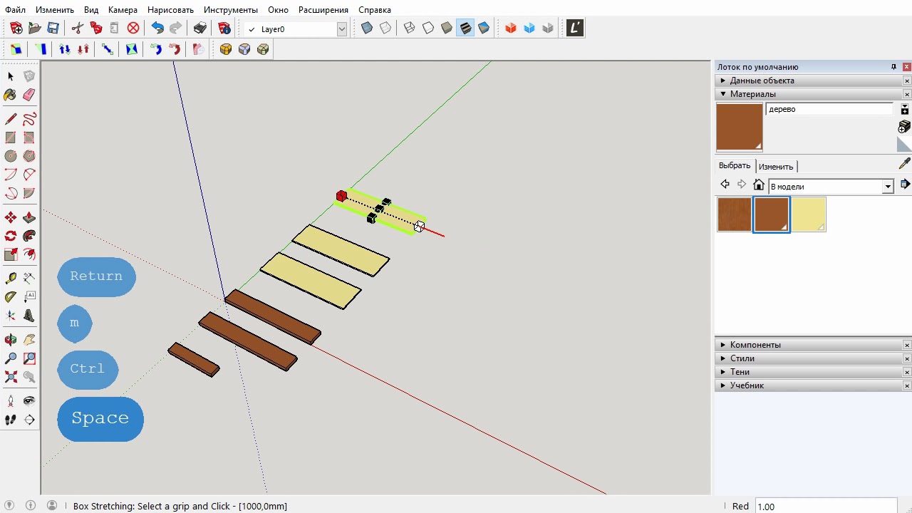The width and height of the screenshot is (912, 513).
Task: Click the Zoom Extents tool
Action: pos(11,377)
